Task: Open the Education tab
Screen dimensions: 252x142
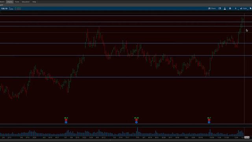Action: click(26, 2)
